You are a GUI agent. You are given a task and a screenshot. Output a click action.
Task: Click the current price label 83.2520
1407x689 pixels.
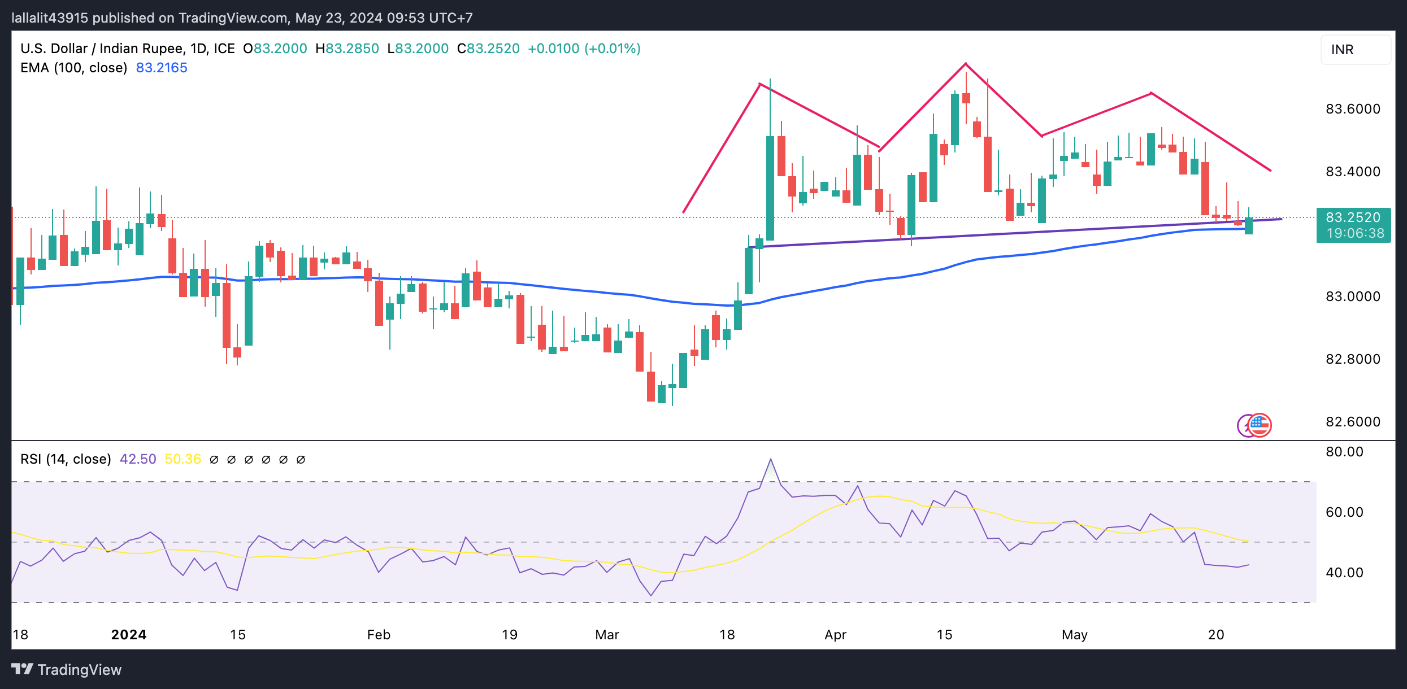[x=1353, y=217]
